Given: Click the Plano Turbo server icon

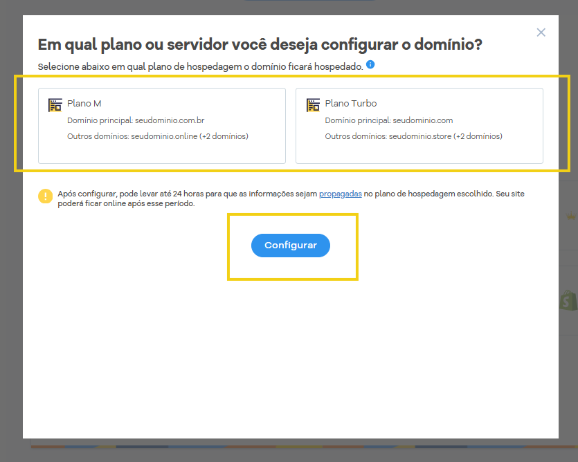Looking at the screenshot, I should coord(313,105).
